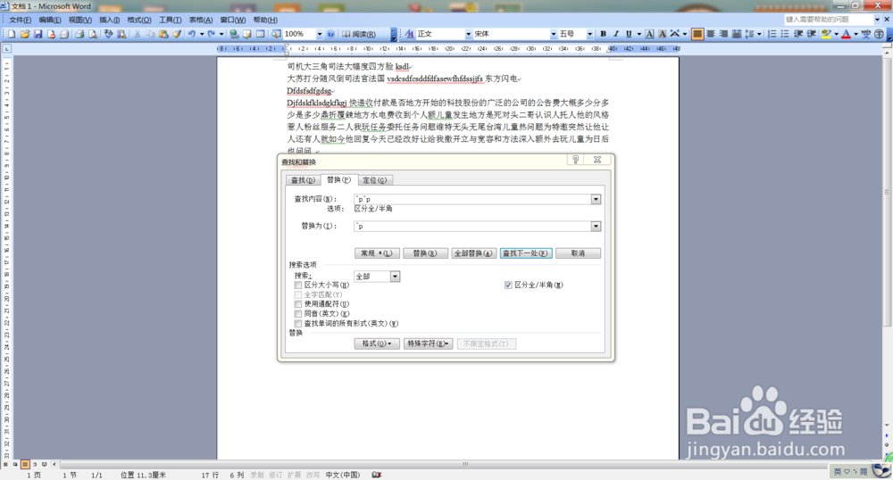The image size is (893, 480).
Task: Open the 表格 menu
Action: point(200,20)
